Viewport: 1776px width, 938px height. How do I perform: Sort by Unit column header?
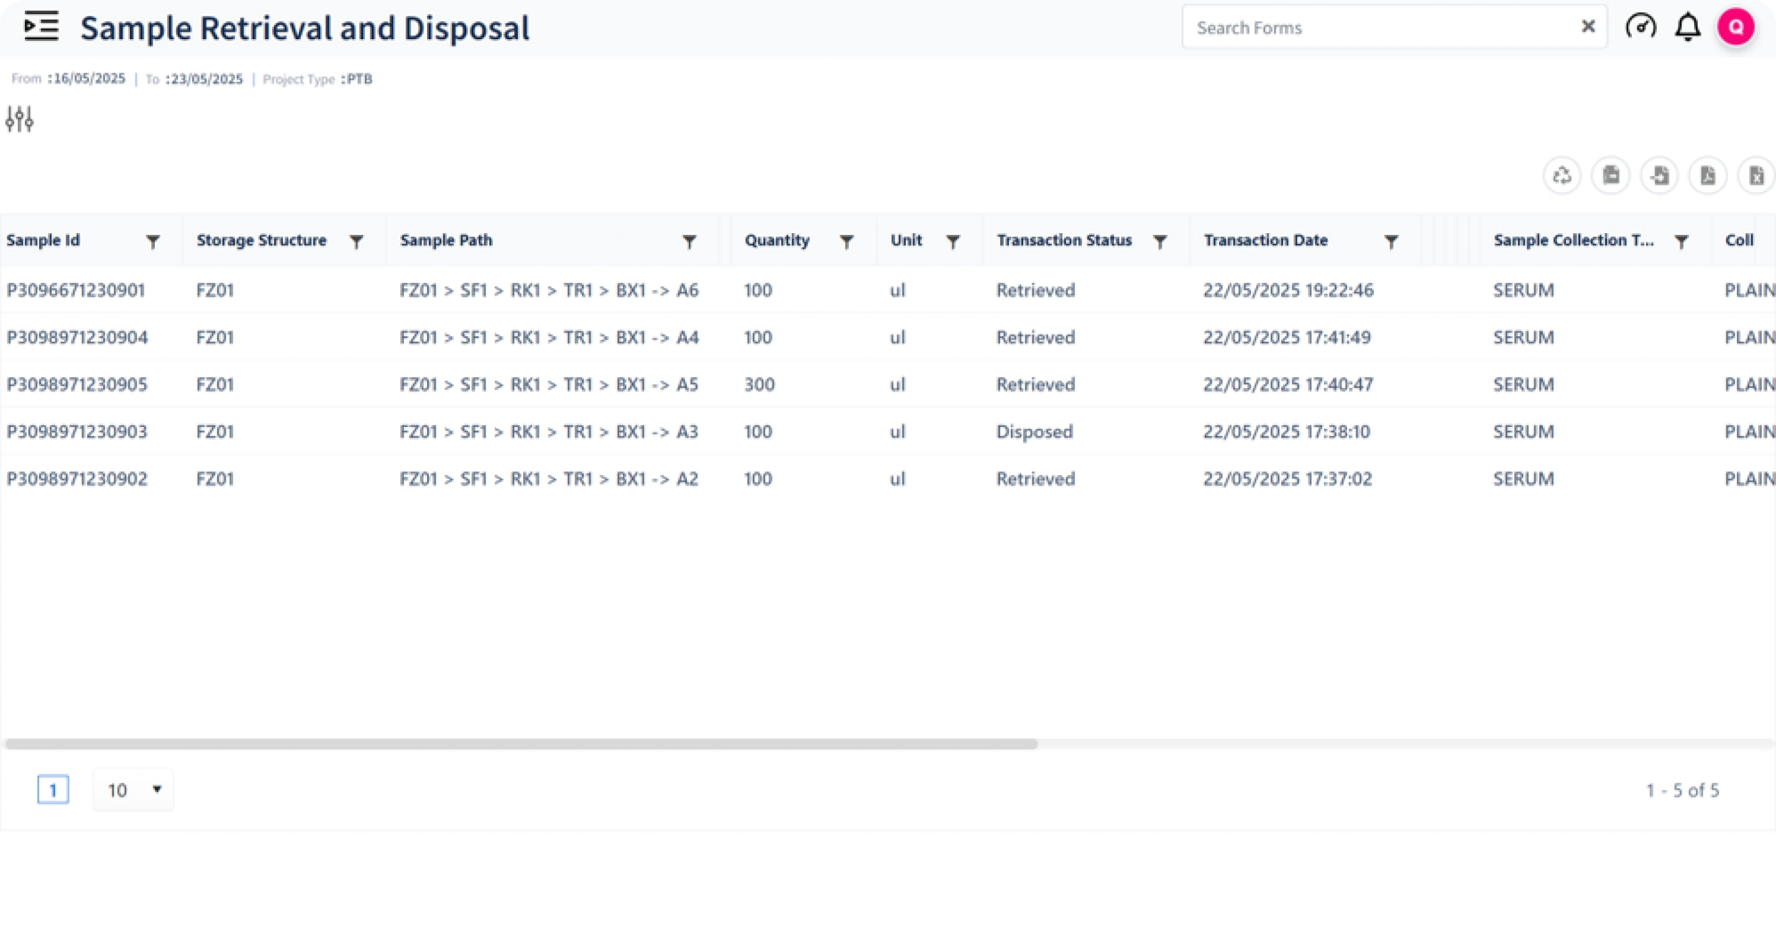point(906,240)
